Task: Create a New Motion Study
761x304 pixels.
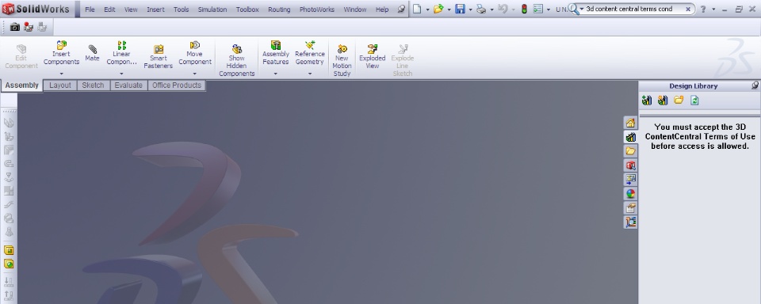Action: click(342, 61)
